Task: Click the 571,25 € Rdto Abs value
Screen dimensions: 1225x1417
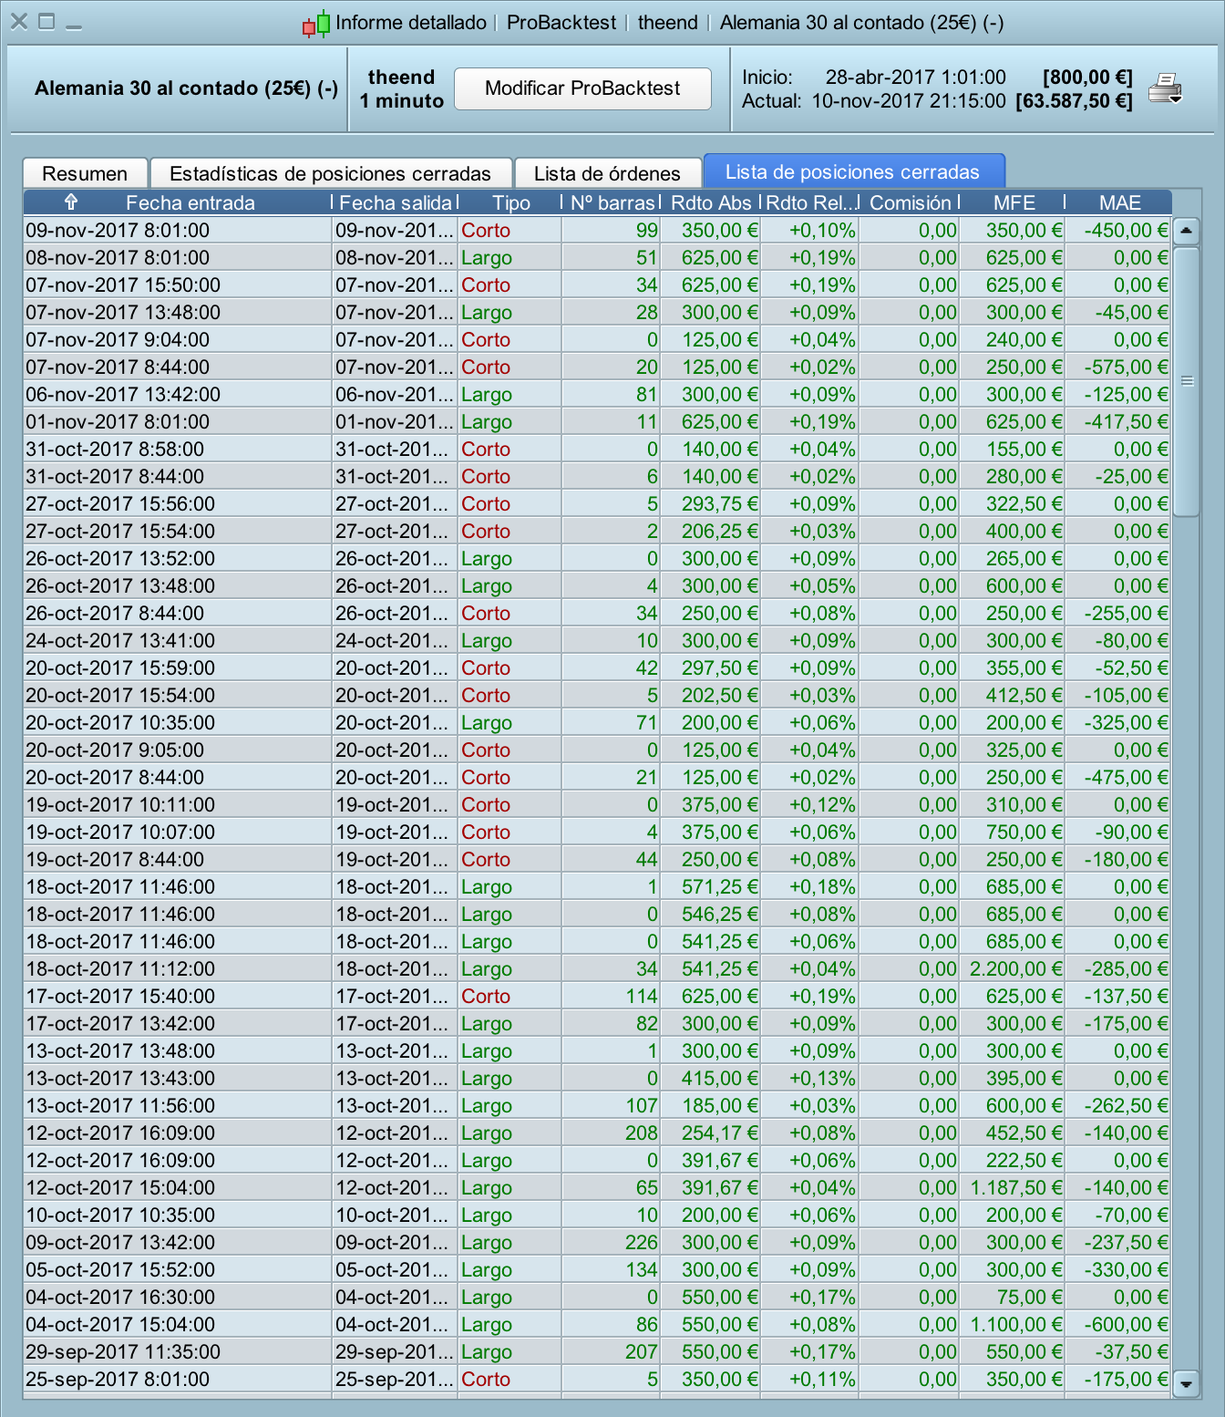Action: tap(720, 887)
